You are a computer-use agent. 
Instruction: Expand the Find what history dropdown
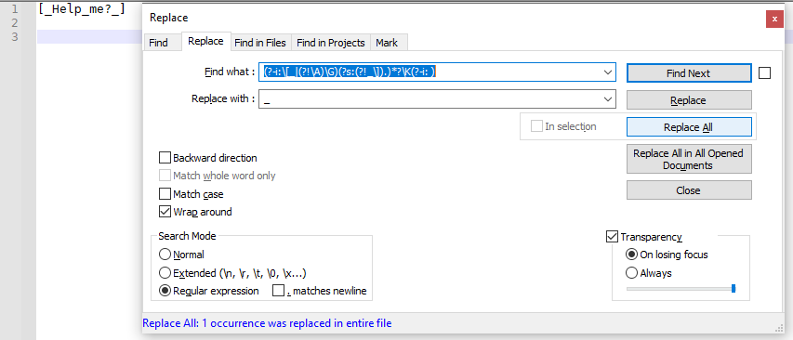tap(608, 72)
